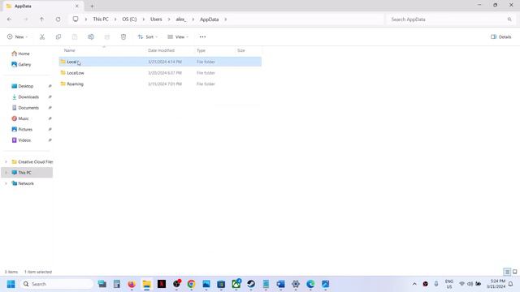Open Firefox from the taskbar
Image resolution: width=520 pixels, height=292 pixels.
[132, 284]
